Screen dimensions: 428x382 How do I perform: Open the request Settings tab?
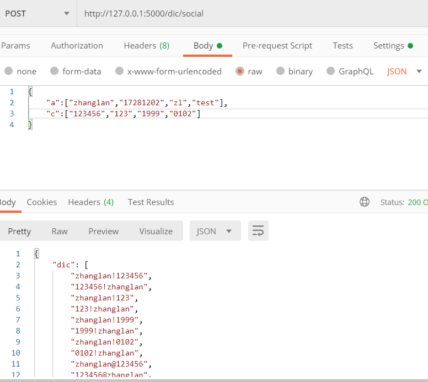pos(393,46)
